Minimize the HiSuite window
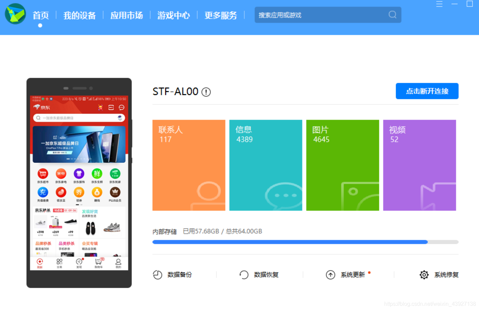Screen dimensions: 479x310 454,4
